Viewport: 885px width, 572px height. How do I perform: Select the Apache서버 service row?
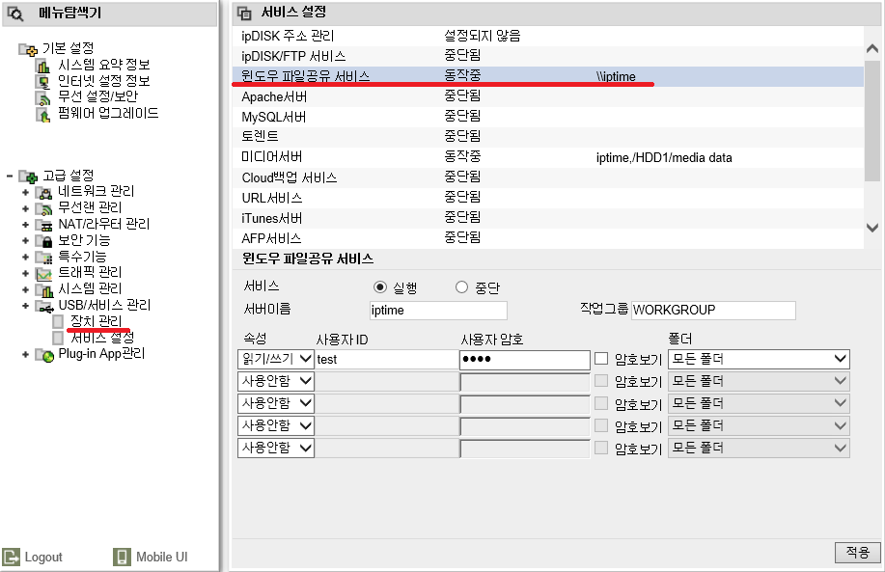pos(548,96)
